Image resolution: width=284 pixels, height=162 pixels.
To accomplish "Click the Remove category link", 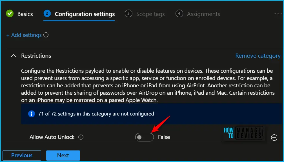I will [x=258, y=56].
